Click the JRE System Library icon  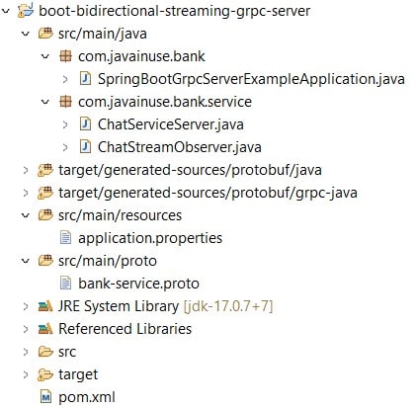[x=45, y=306]
